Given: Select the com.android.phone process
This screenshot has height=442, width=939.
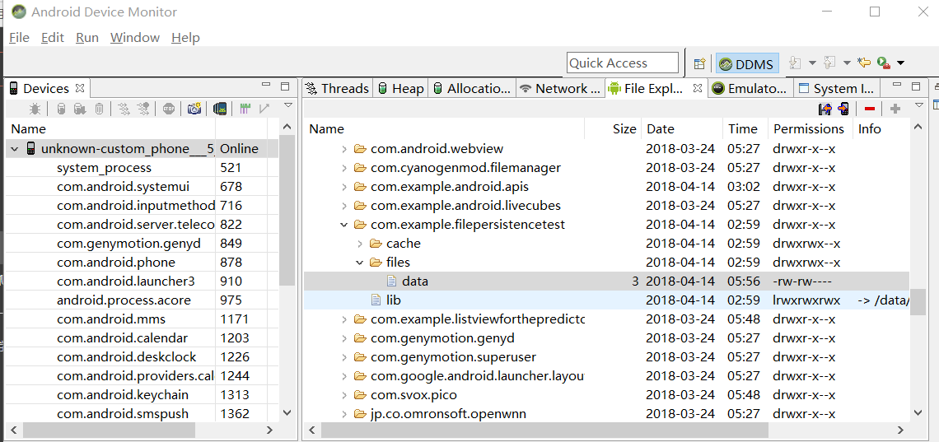Looking at the screenshot, I should (115, 263).
